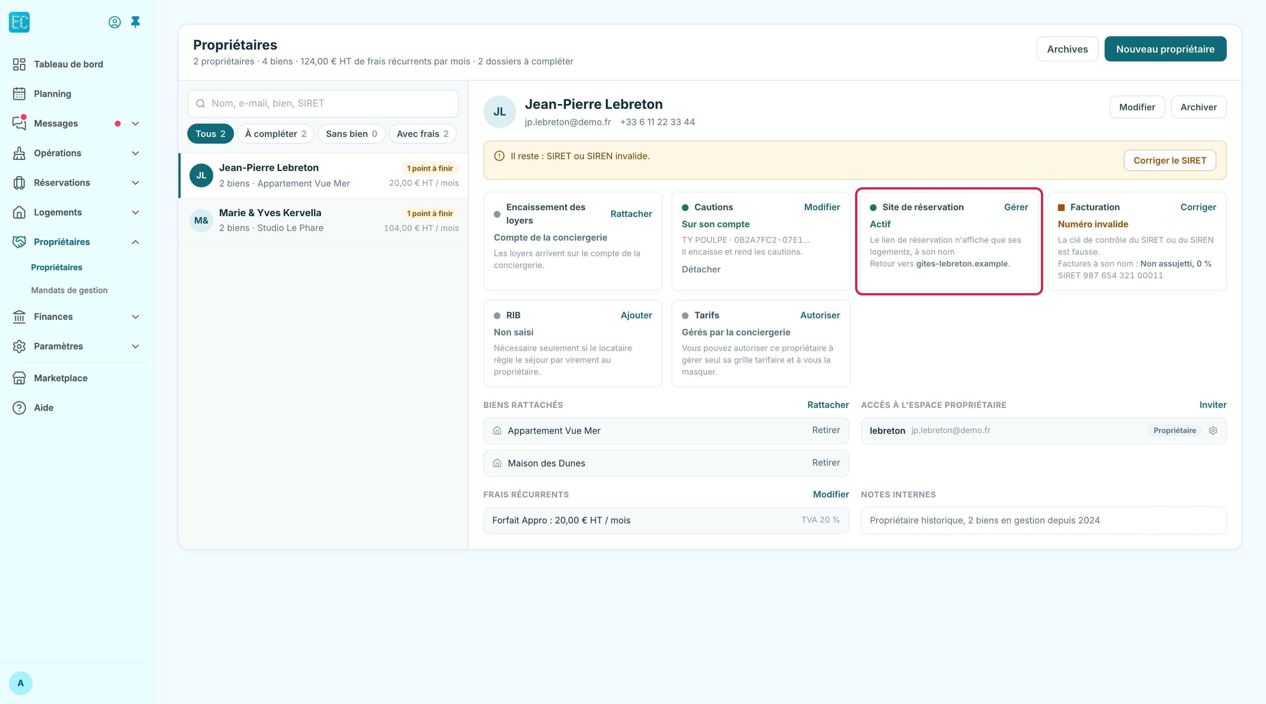The height and width of the screenshot is (704, 1266).
Task: Click Nouveau propriétaire button
Action: 1165,49
